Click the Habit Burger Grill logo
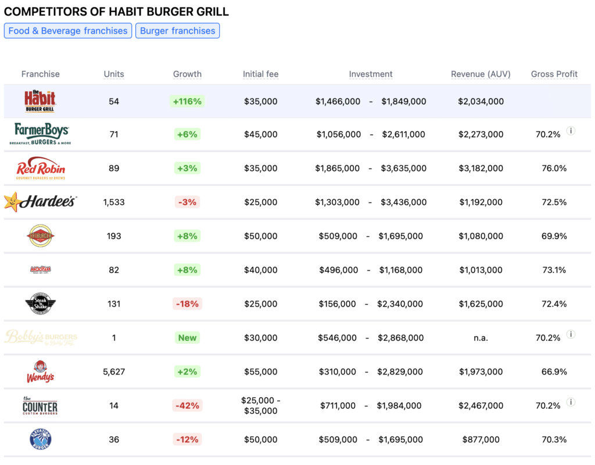 click(x=40, y=101)
